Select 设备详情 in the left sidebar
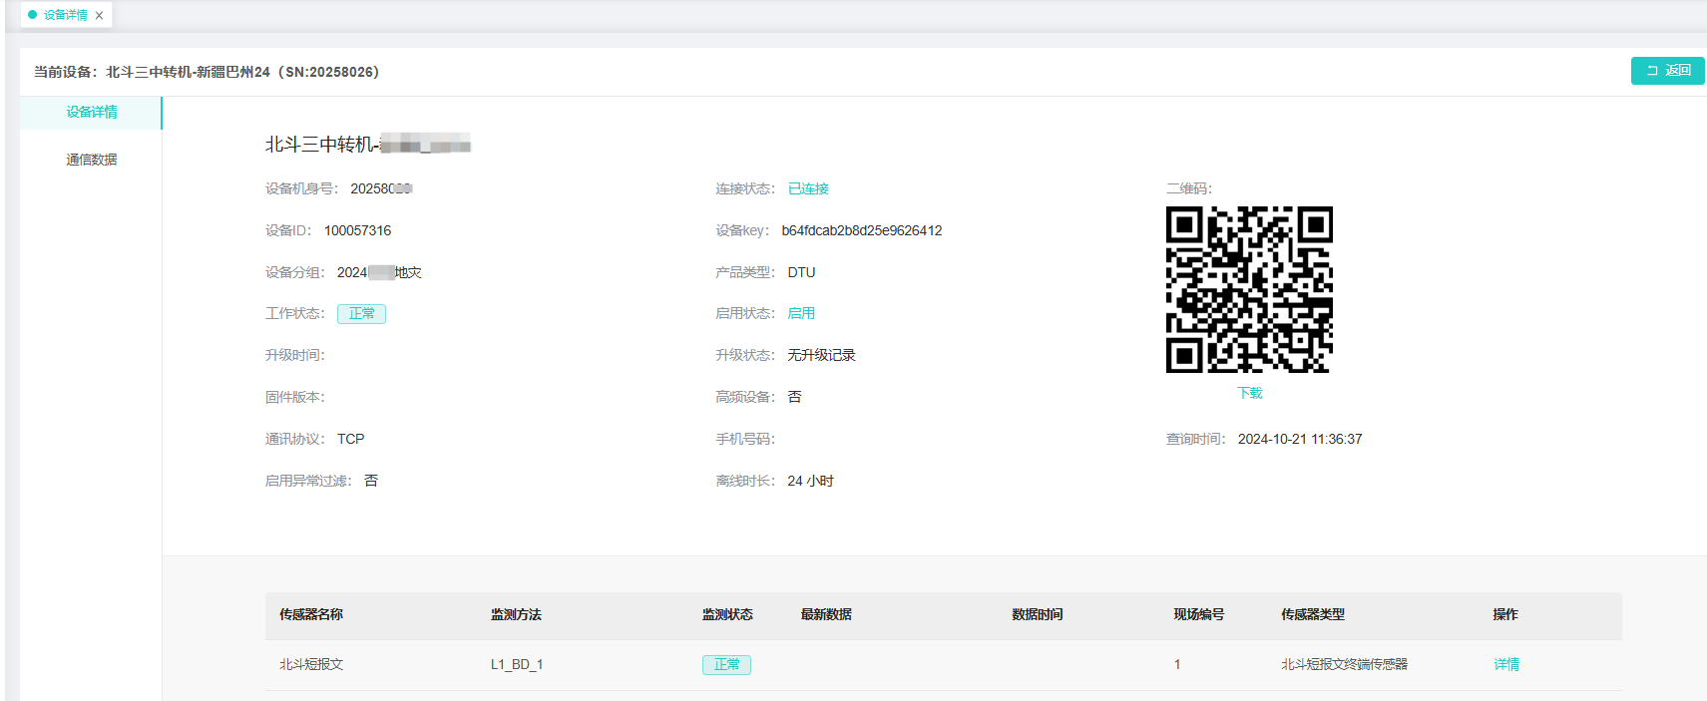This screenshot has height=701, width=1707. click(x=92, y=113)
